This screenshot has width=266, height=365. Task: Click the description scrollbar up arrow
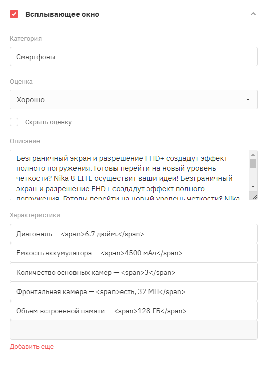[x=253, y=155]
